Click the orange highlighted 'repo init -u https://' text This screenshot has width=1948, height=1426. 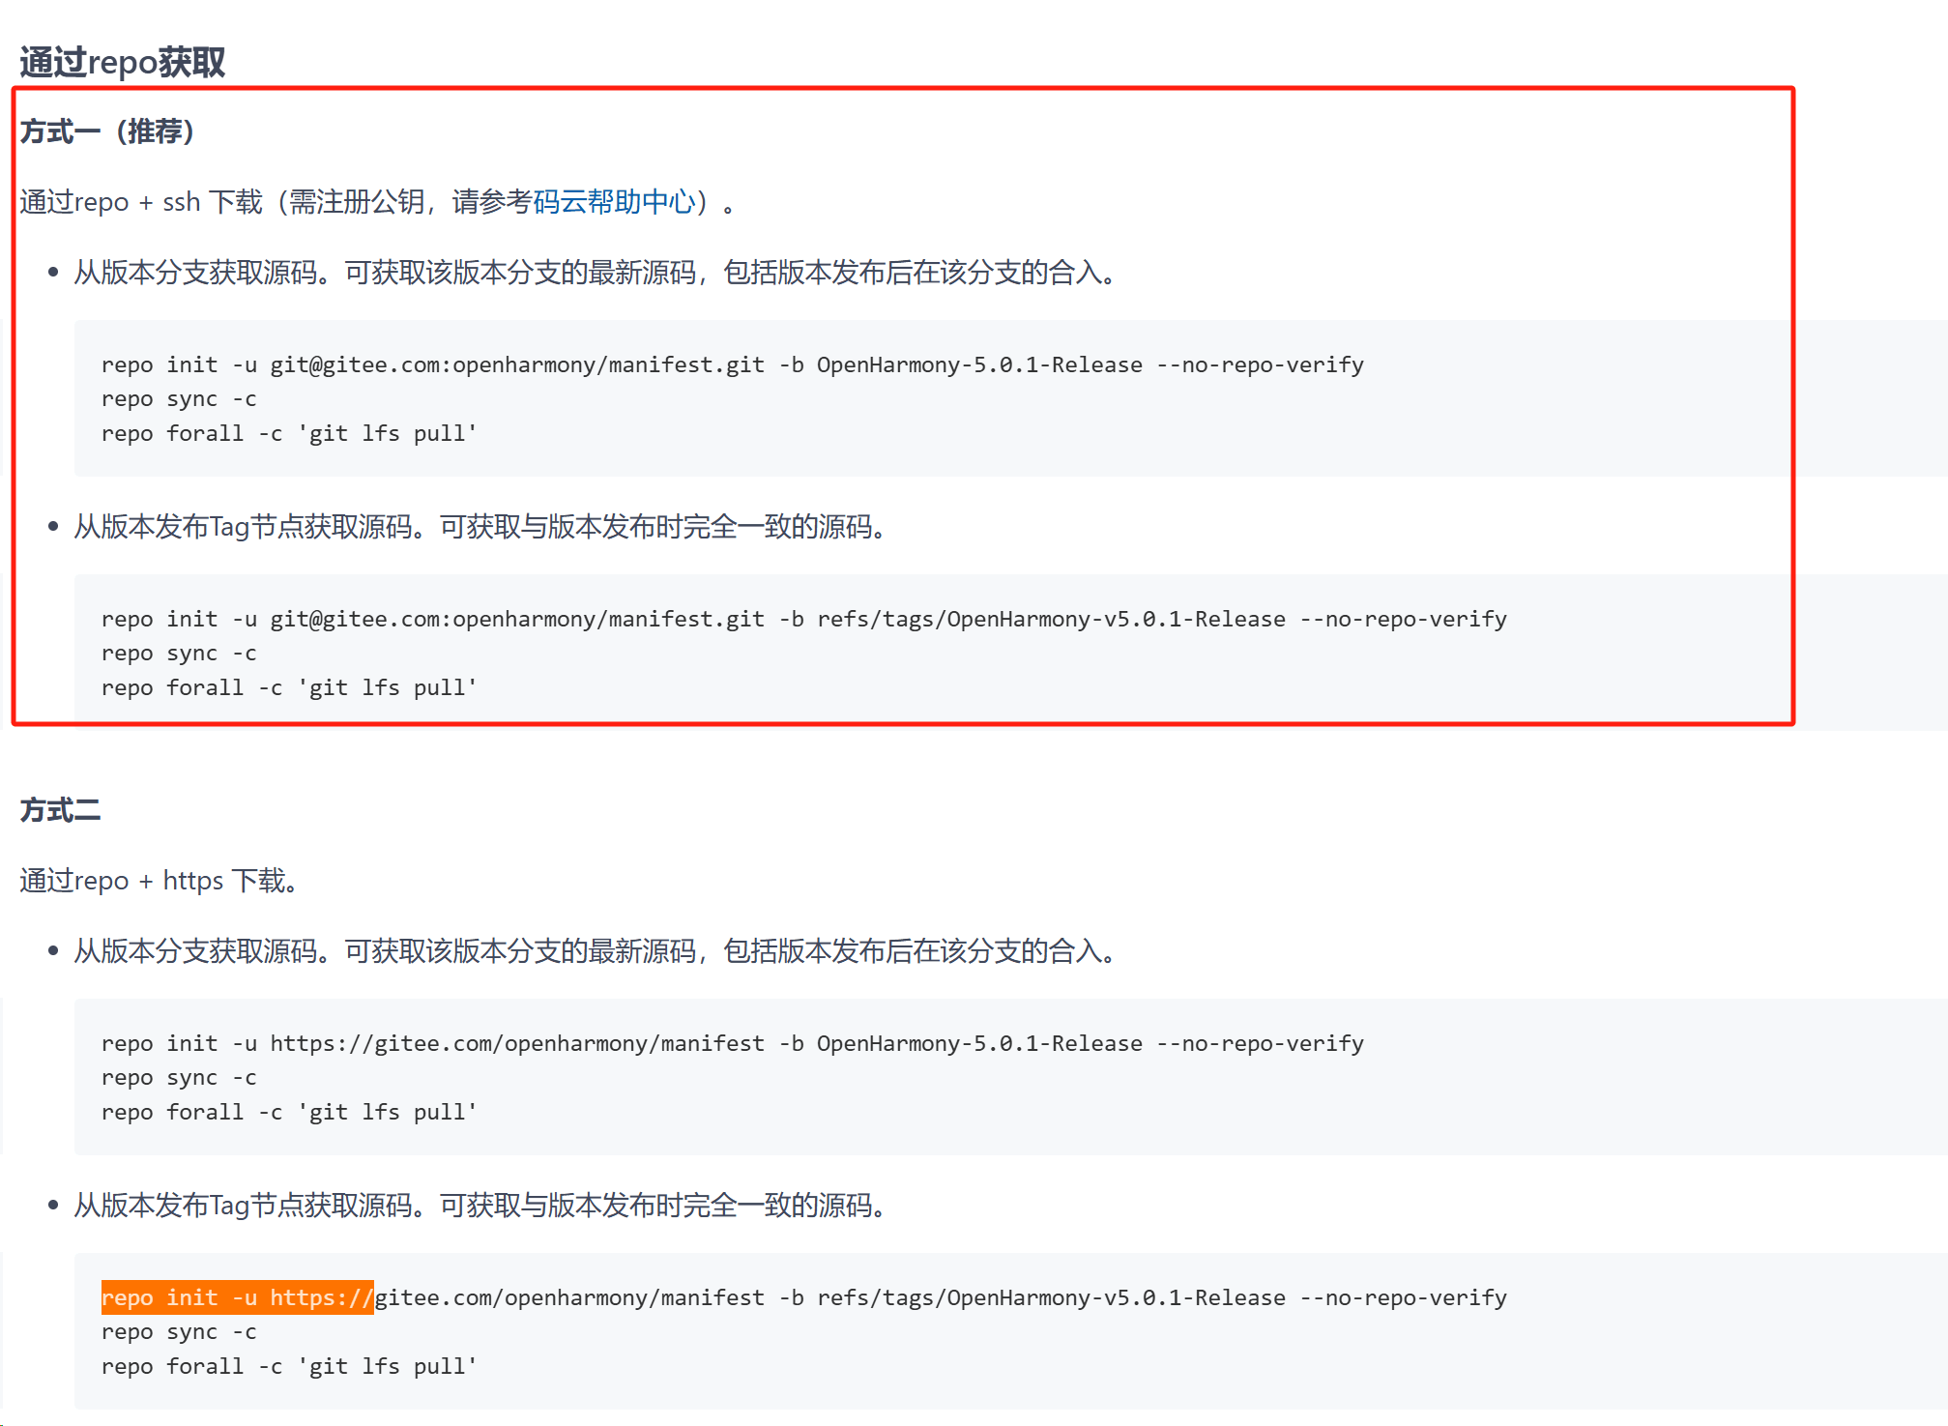click(237, 1297)
